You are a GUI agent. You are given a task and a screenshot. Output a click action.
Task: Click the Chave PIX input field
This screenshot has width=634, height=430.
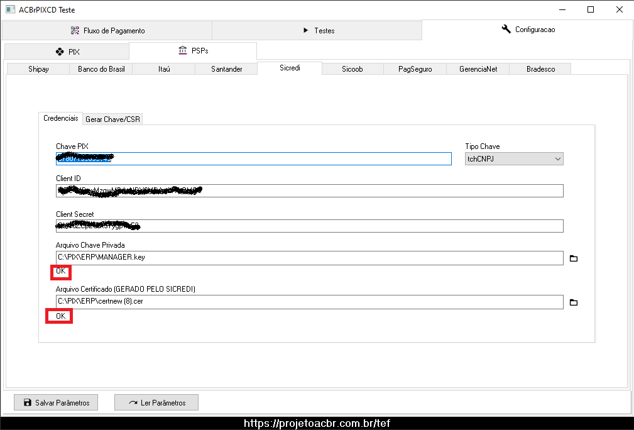point(253,158)
